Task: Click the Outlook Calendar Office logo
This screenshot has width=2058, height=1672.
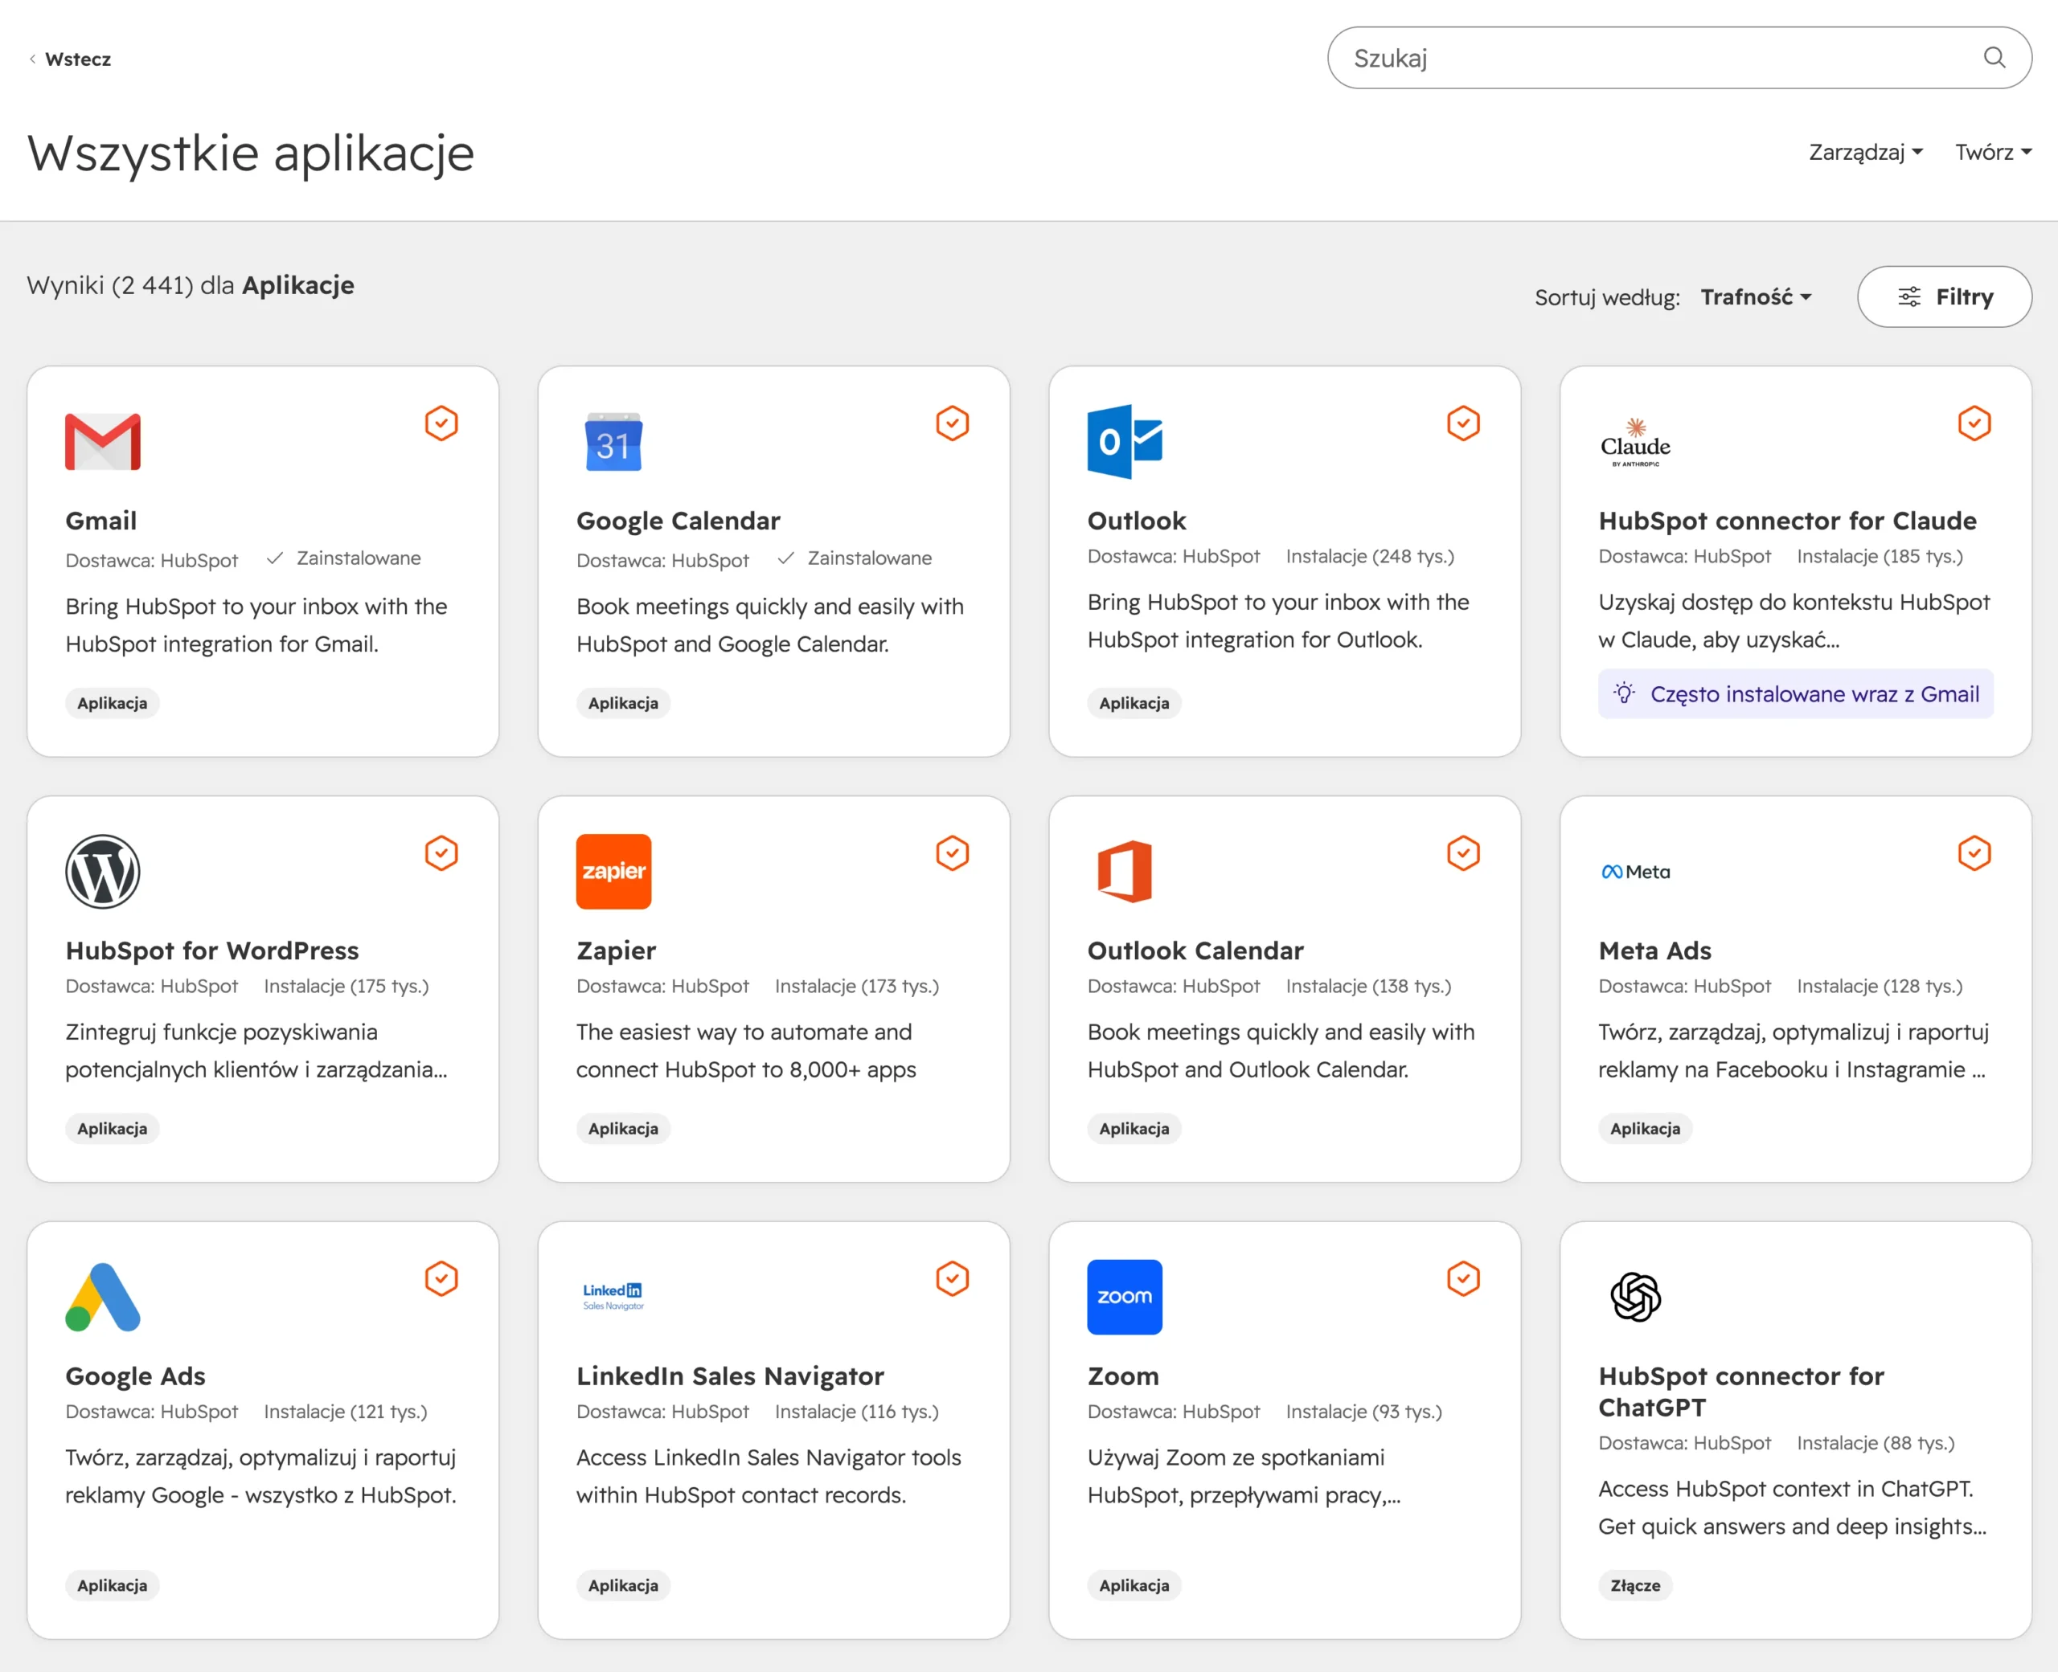Action: (1125, 872)
